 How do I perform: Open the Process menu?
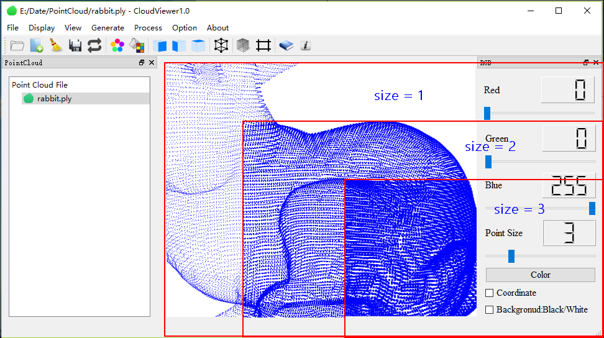(148, 28)
